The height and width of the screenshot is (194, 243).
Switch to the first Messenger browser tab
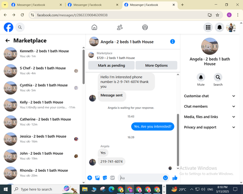[x=36, y=5]
